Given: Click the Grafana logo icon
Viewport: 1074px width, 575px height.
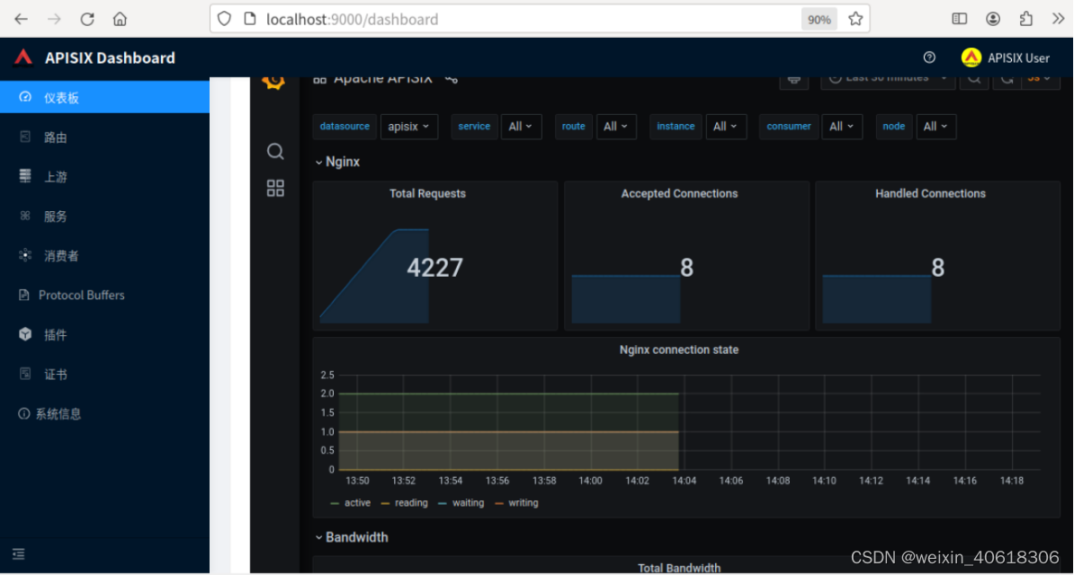Looking at the screenshot, I should coord(274,82).
